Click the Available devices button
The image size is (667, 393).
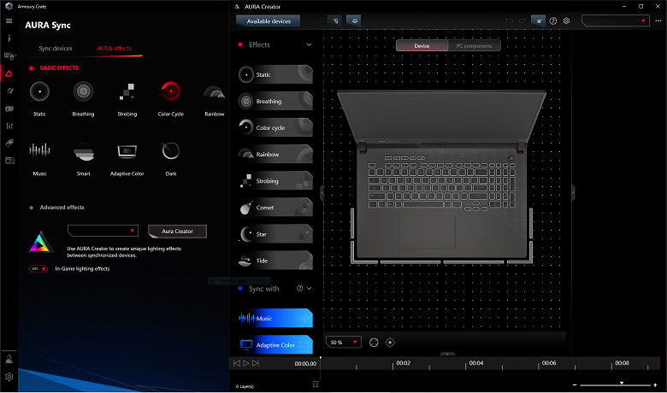click(x=269, y=21)
